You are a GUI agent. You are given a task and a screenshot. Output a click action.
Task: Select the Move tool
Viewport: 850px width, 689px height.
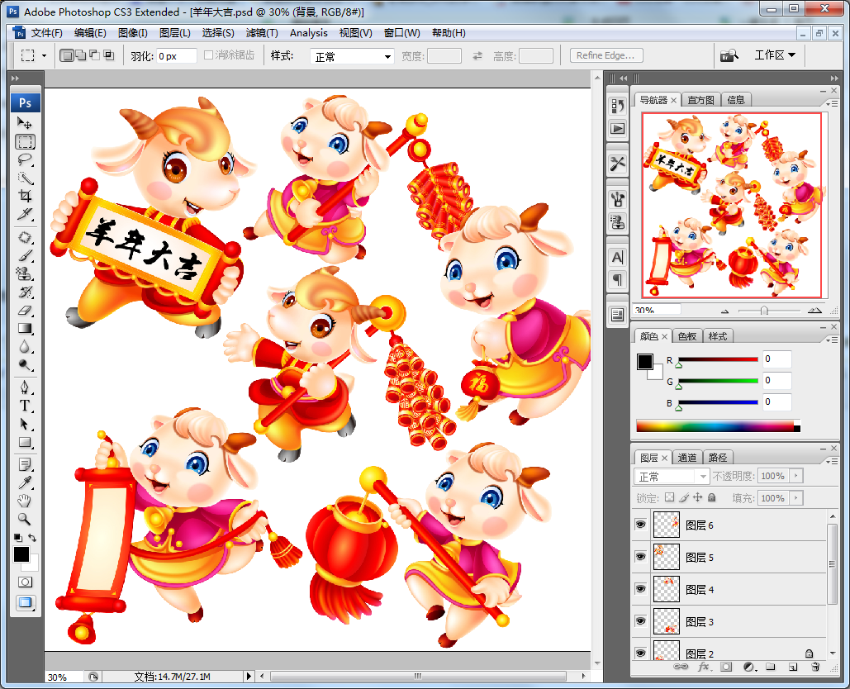click(25, 123)
